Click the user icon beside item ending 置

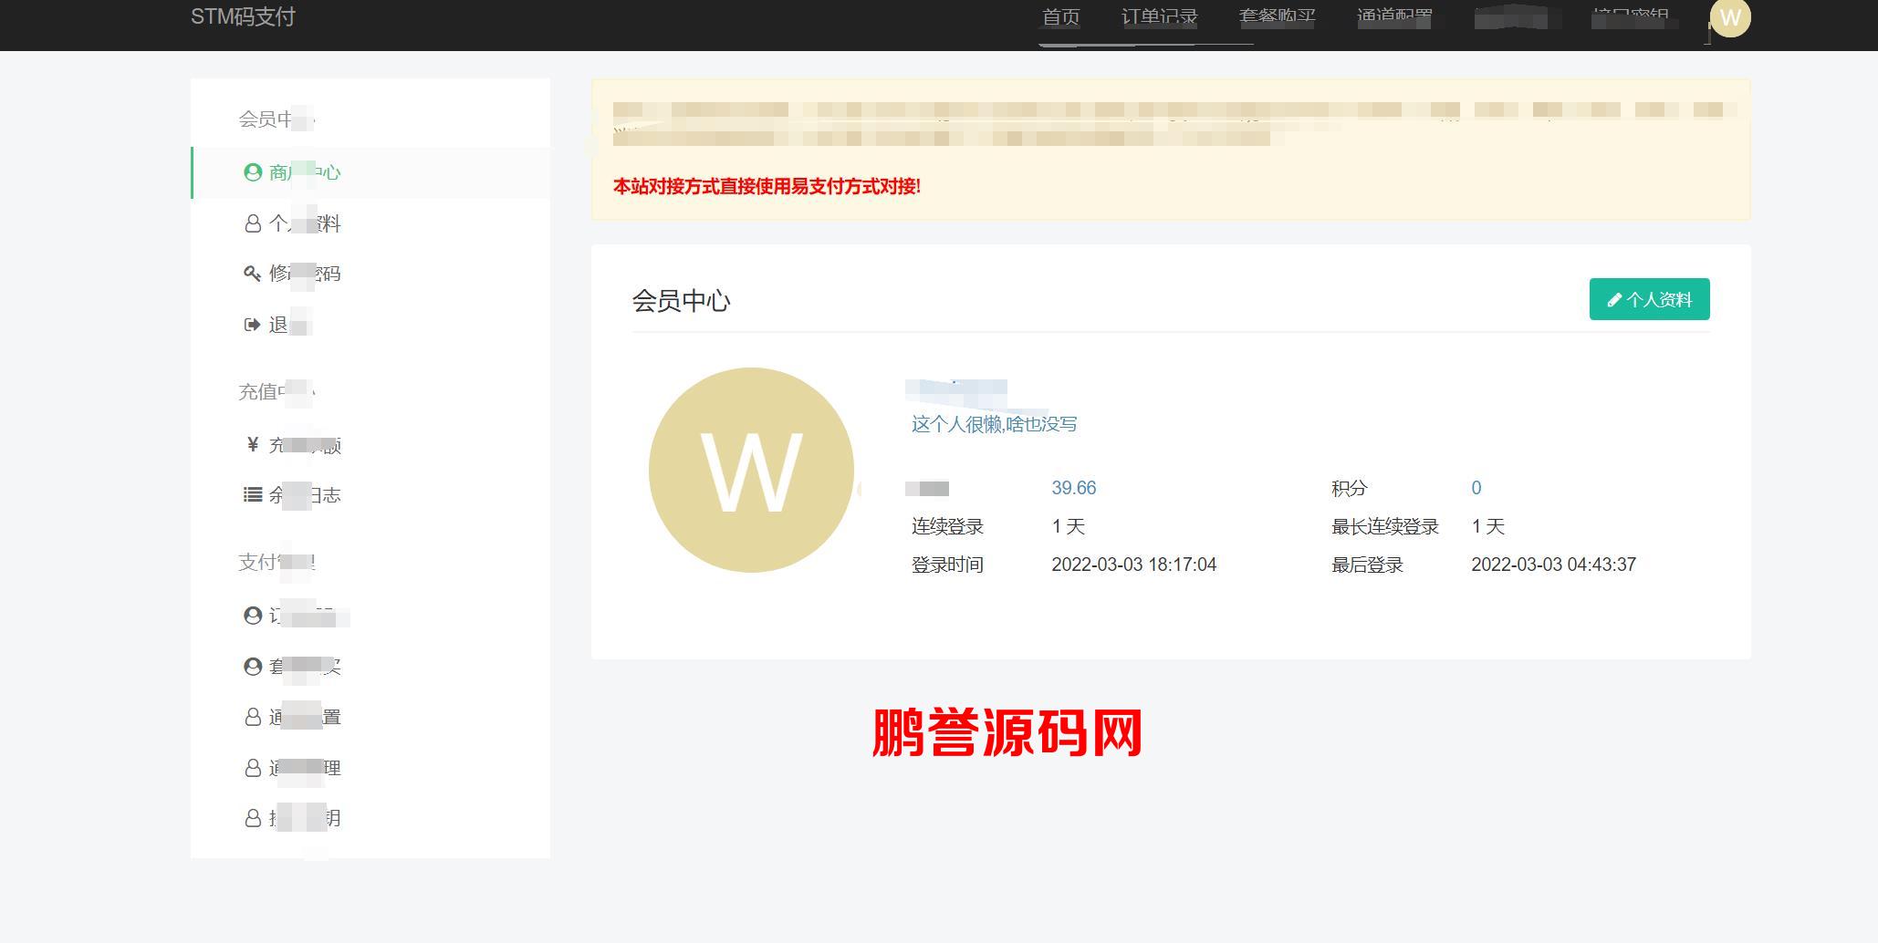(253, 718)
